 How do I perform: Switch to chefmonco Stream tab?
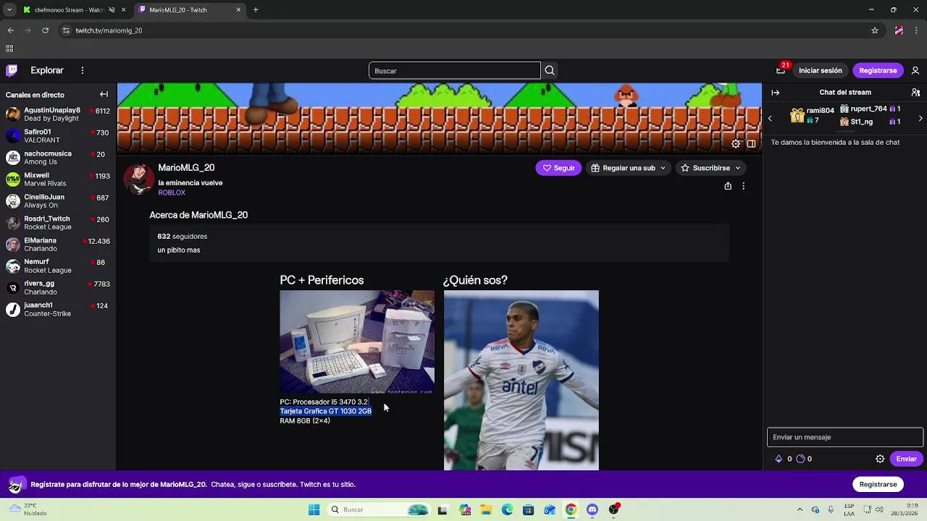coord(69,10)
